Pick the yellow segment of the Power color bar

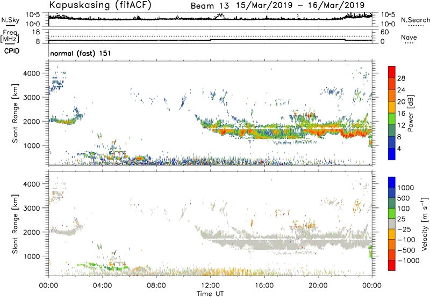[x=392, y=107]
